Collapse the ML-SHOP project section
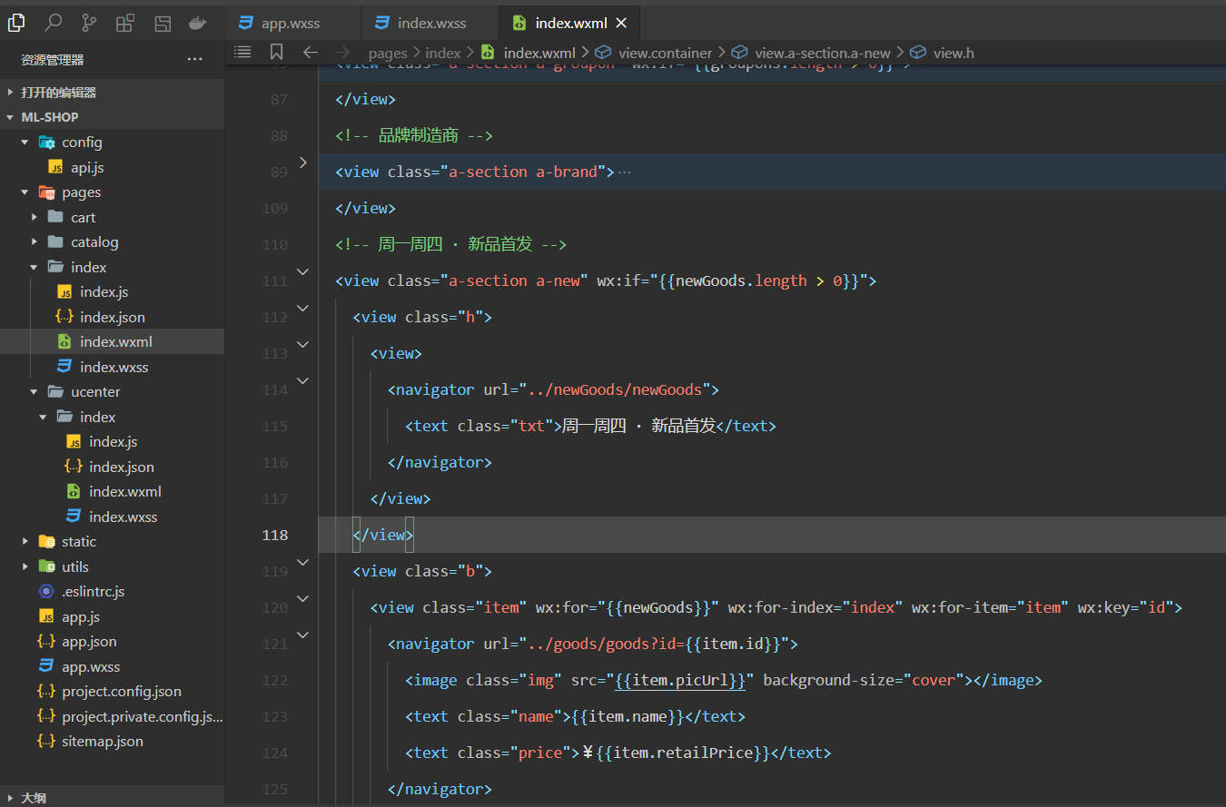Image resolution: width=1226 pixels, height=807 pixels. (x=112, y=117)
